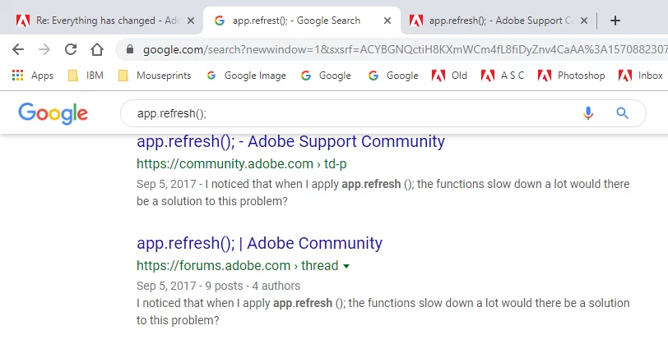Open the browser home page
668x344 pixels.
point(97,50)
